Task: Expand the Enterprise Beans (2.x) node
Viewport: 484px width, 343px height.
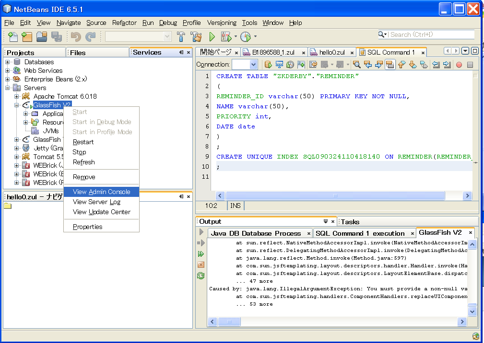Action: 7,79
